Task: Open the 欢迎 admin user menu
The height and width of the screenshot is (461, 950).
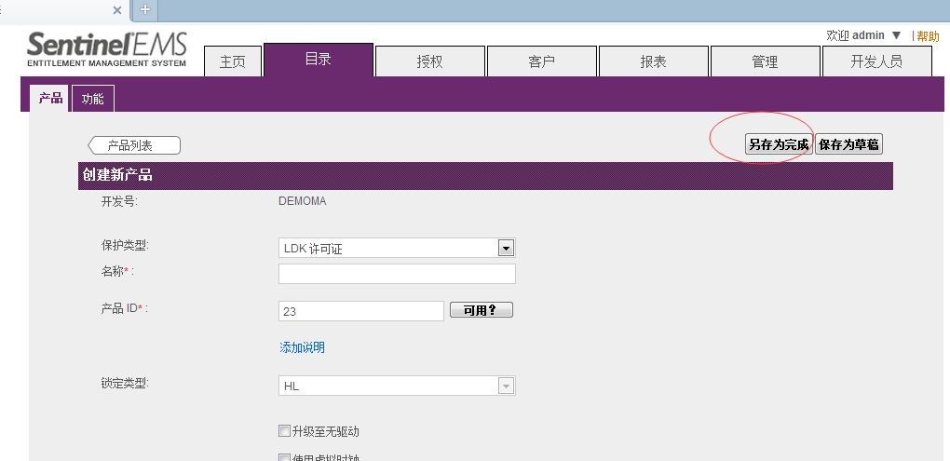Action: pos(863,35)
